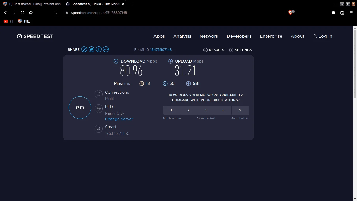
Task: Start a new test with GO
Action: [x=80, y=108]
